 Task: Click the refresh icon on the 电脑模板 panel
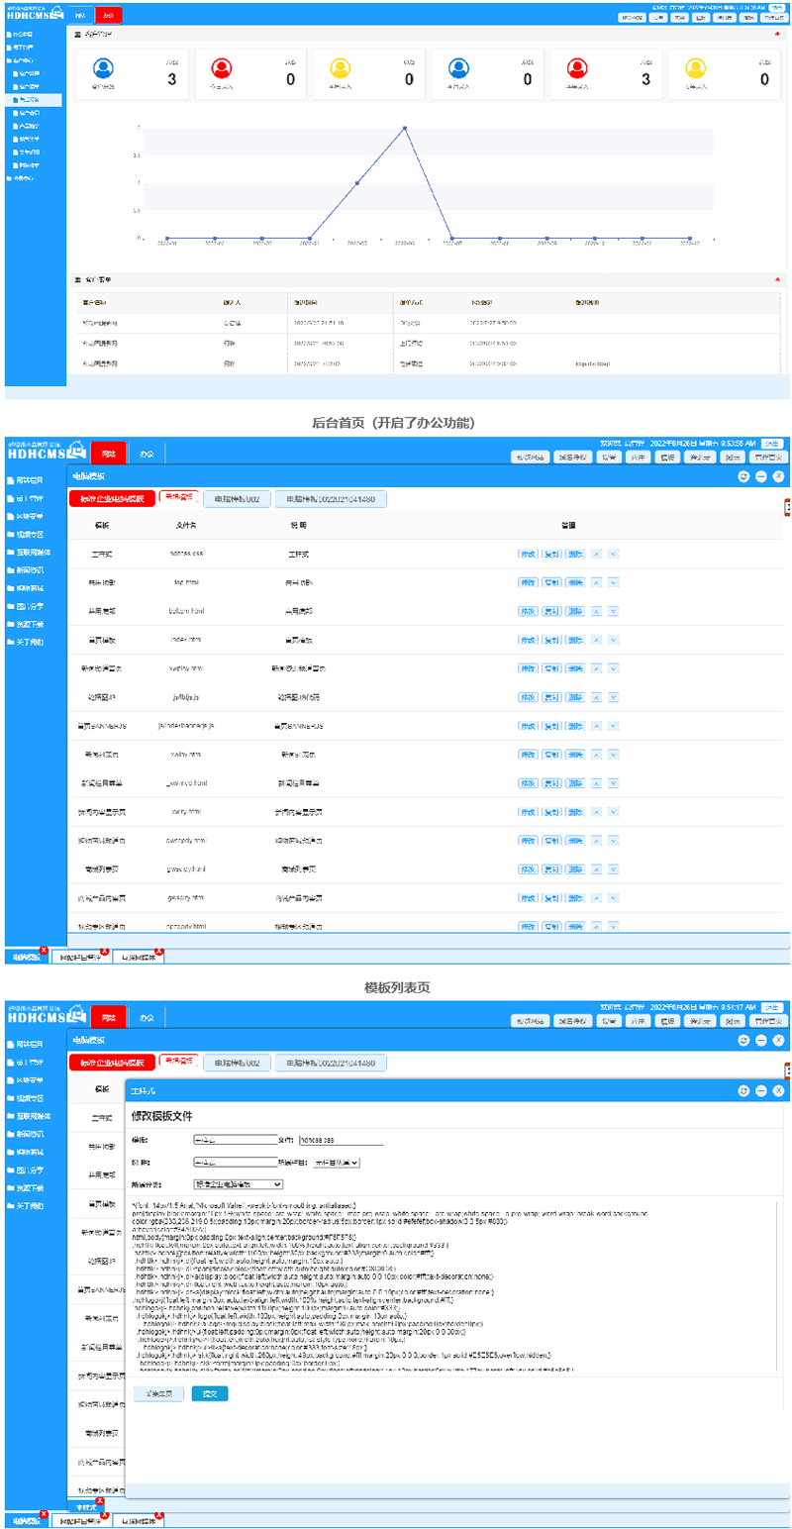point(743,476)
